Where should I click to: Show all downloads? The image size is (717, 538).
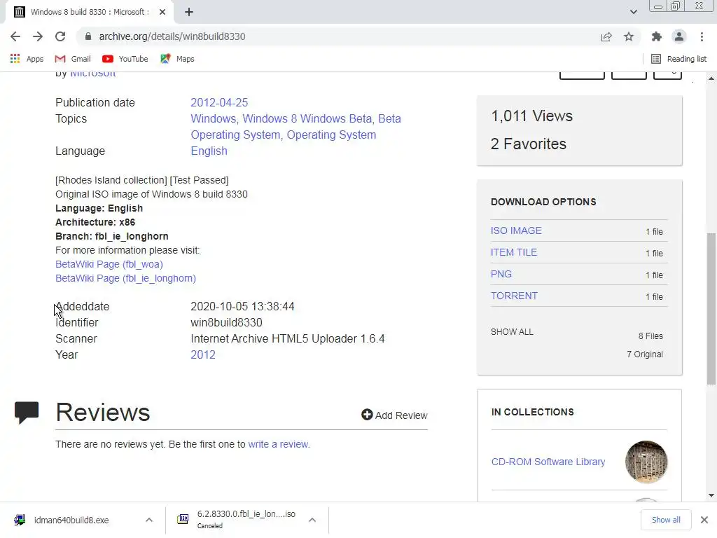pyautogui.click(x=666, y=520)
